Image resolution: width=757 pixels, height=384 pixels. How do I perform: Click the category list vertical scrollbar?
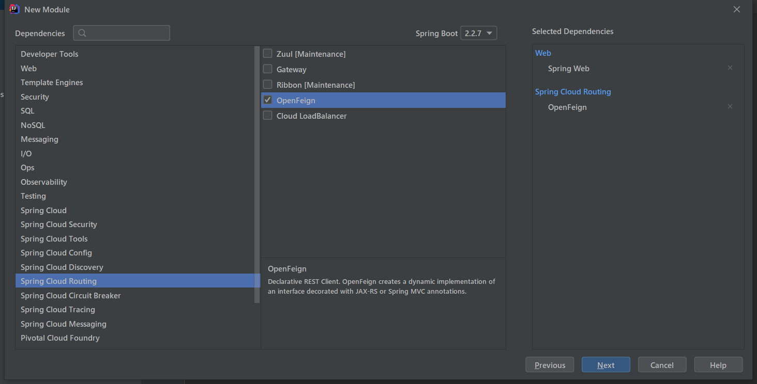(x=257, y=174)
